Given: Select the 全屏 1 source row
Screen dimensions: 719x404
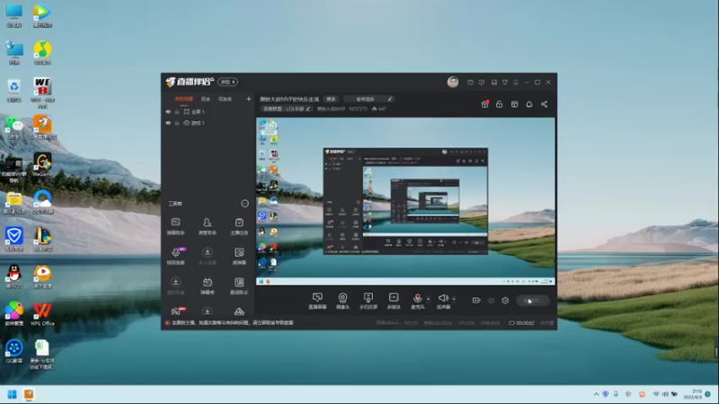Looking at the screenshot, I should pyautogui.click(x=209, y=111).
